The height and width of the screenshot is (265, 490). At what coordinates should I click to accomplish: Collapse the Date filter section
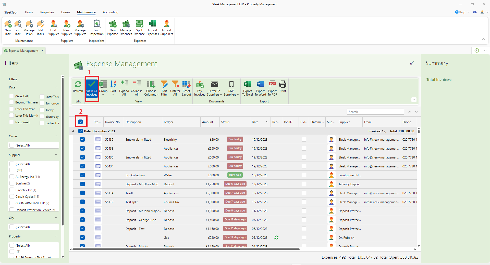[56, 87]
